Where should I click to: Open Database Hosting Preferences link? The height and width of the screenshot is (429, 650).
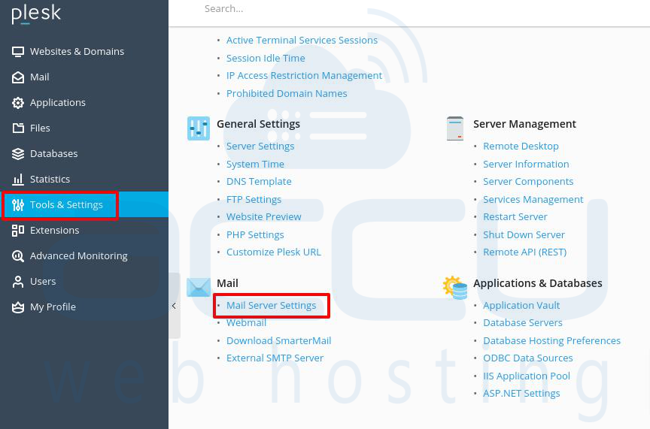[x=551, y=341]
